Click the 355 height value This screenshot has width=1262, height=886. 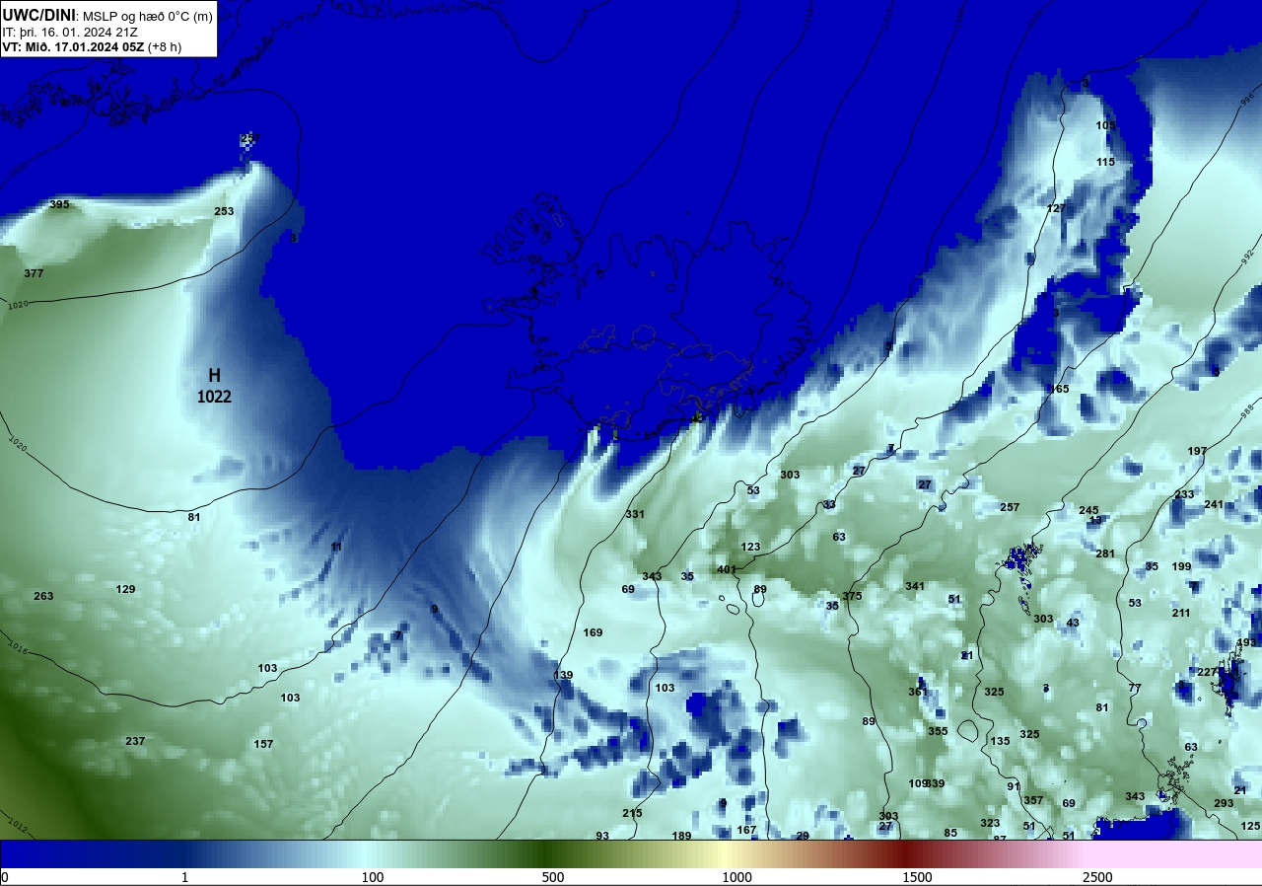(x=938, y=731)
